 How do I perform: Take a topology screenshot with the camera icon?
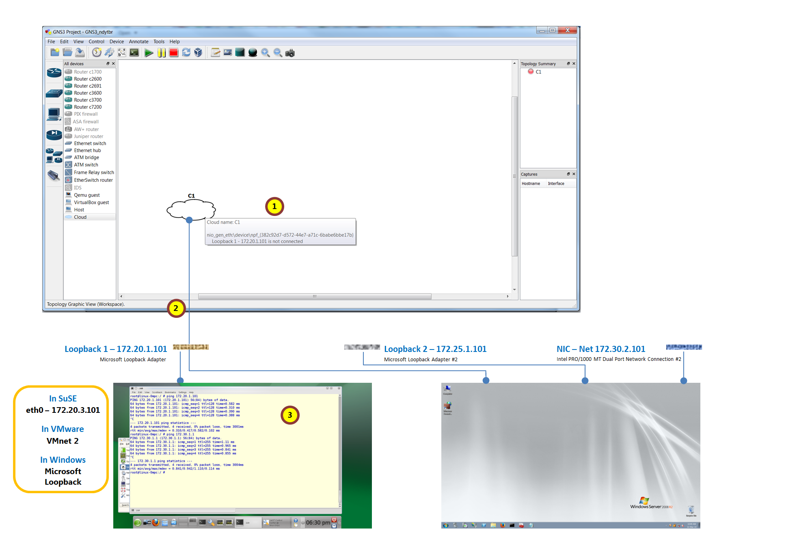pyautogui.click(x=291, y=52)
